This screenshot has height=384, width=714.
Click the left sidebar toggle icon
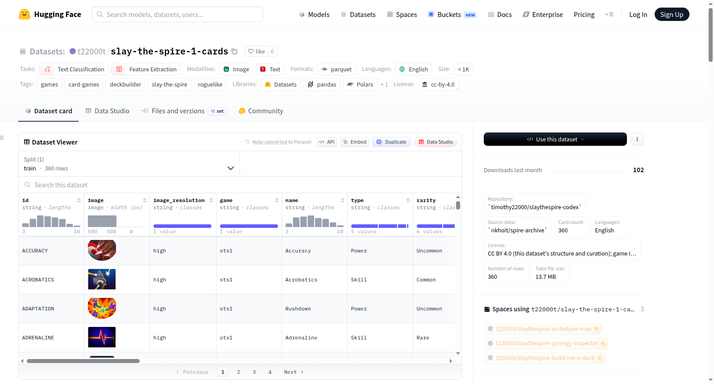pyautogui.click(x=2, y=138)
